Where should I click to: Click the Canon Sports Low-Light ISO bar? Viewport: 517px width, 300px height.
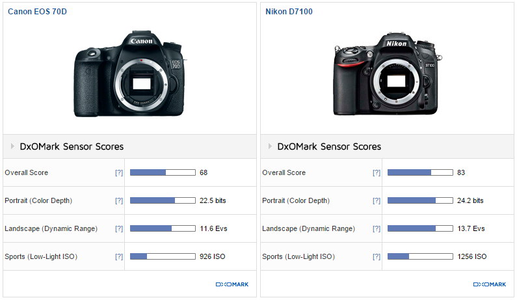click(163, 256)
